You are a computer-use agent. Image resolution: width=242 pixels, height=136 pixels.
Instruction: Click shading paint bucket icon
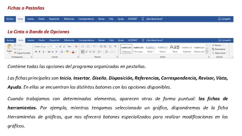pos(106,52)
